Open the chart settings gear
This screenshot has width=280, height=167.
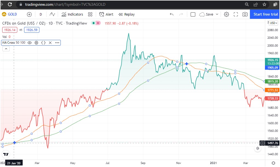click(x=227, y=14)
